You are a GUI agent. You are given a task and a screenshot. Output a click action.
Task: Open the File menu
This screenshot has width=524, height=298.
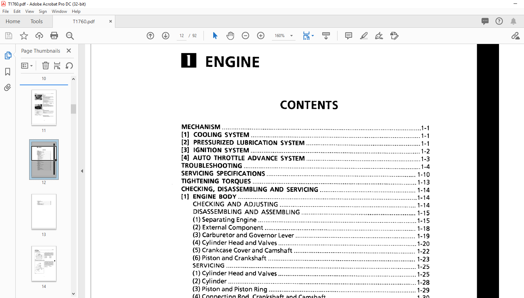coord(6,11)
